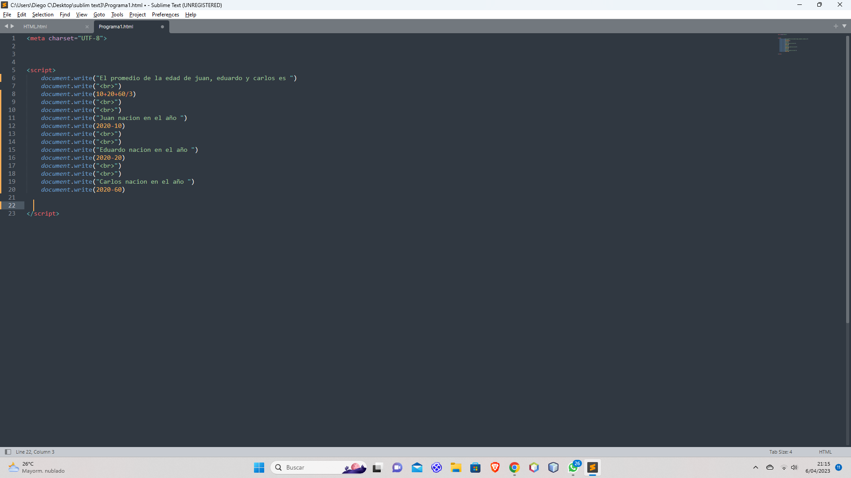Click the Go To menu
Viewport: 851px width, 478px height.
[99, 15]
